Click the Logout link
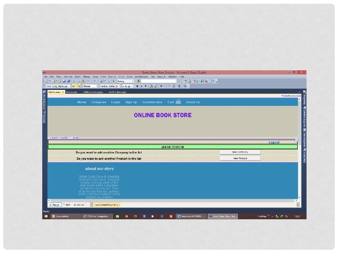This screenshot has width=338, height=253. point(274,142)
